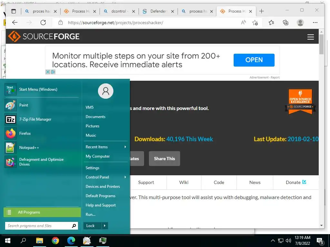Image resolution: width=330 pixels, height=247 pixels.
Task: Switch to the 'dcontrol' browser tab
Action: (119, 11)
